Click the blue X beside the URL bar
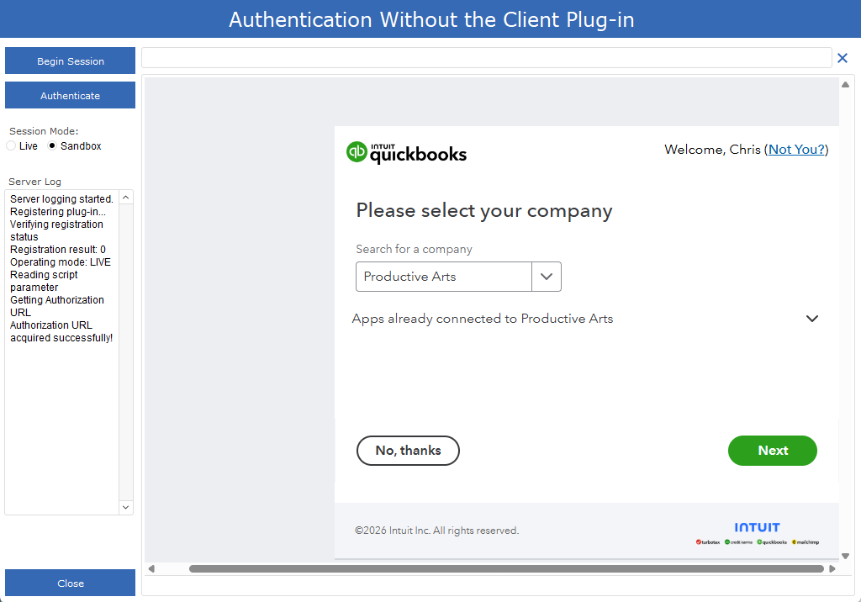 click(x=843, y=58)
